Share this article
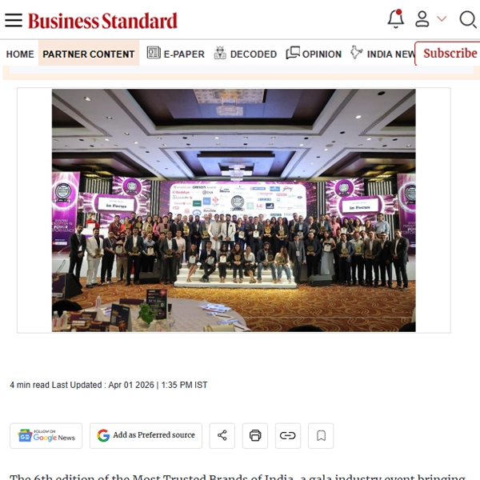Viewport: 480px width, 480px height. click(222, 436)
